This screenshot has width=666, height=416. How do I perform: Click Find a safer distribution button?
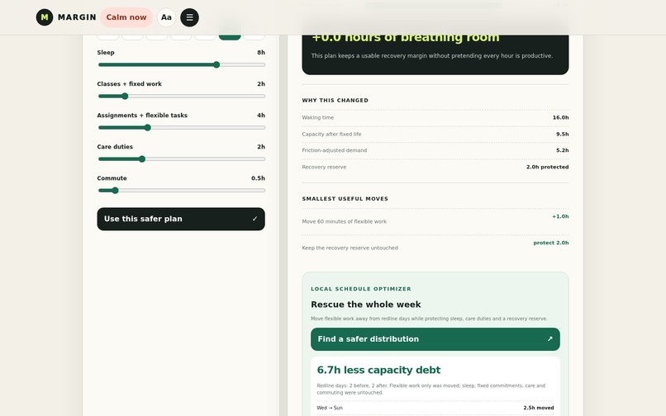pyautogui.click(x=435, y=339)
